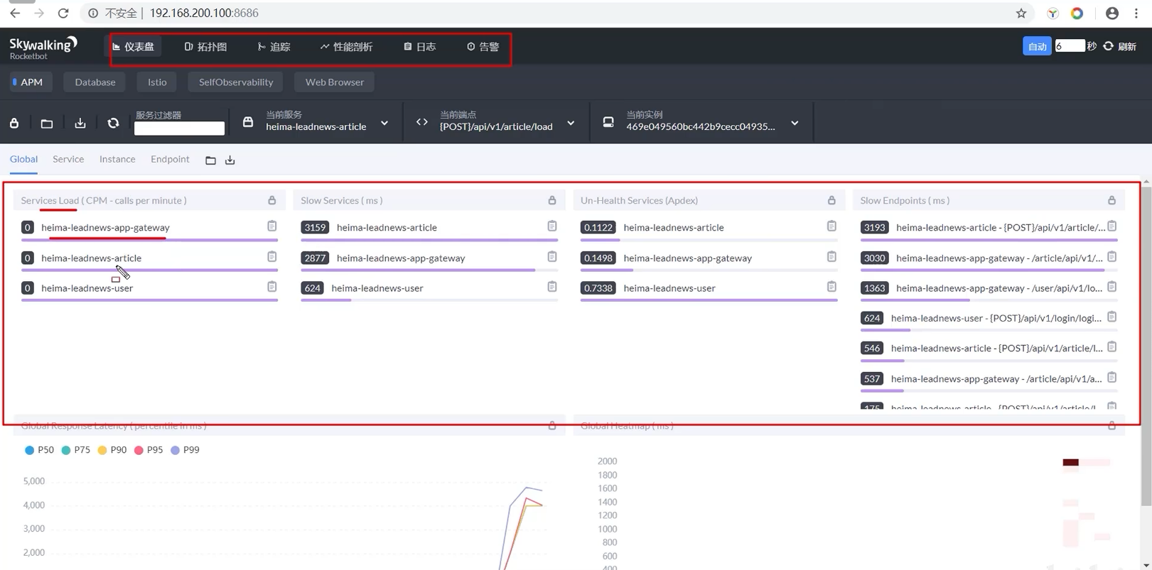Toggle lock on Global Response Latency panel
This screenshot has height=570, width=1152.
point(552,426)
